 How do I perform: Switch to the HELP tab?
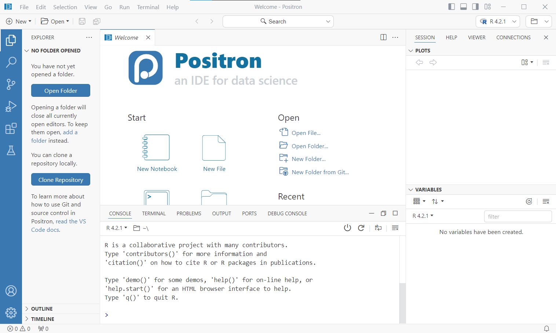click(451, 37)
